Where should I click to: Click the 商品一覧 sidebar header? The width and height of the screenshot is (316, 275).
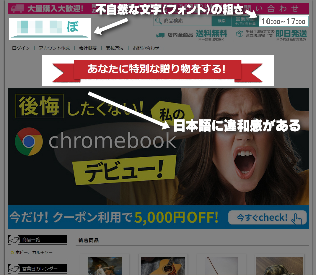[37, 240]
